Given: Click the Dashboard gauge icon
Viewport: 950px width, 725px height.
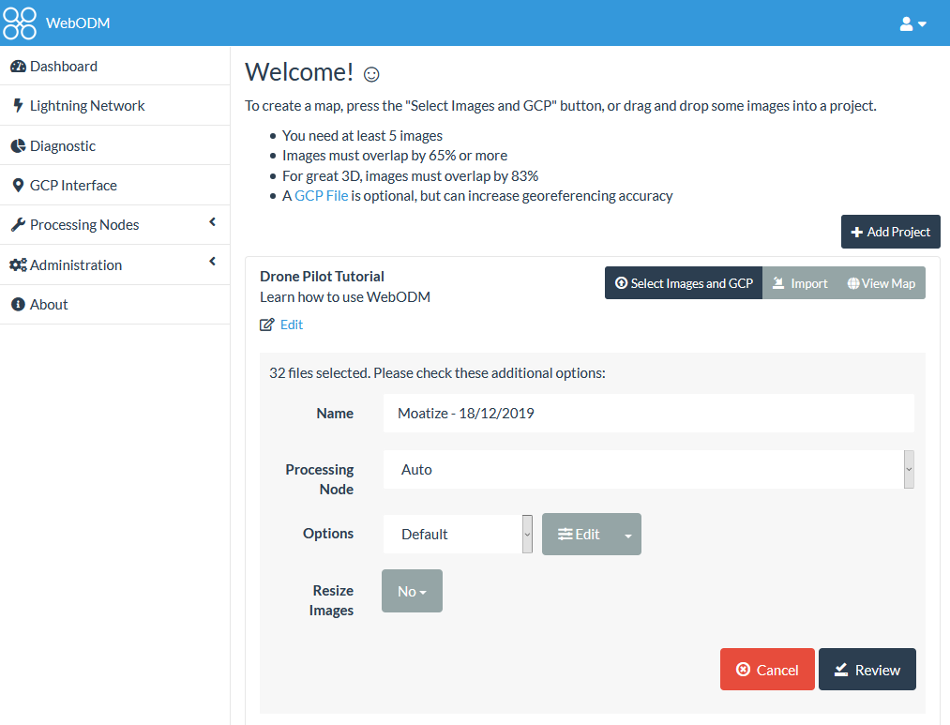Looking at the screenshot, I should pos(18,67).
